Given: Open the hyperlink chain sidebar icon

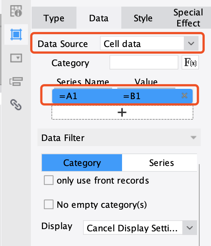Looking at the screenshot, I should 16,105.
